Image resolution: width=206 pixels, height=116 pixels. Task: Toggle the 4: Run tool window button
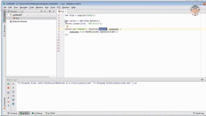pyautogui.click(x=24, y=113)
